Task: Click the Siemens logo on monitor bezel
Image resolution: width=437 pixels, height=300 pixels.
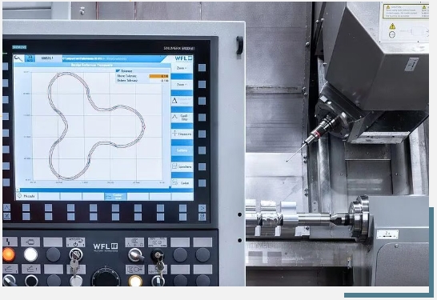Action: pos(19,47)
